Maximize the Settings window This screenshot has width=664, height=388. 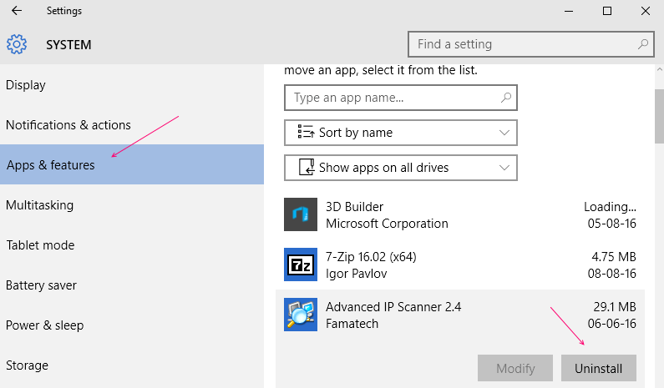pos(607,11)
